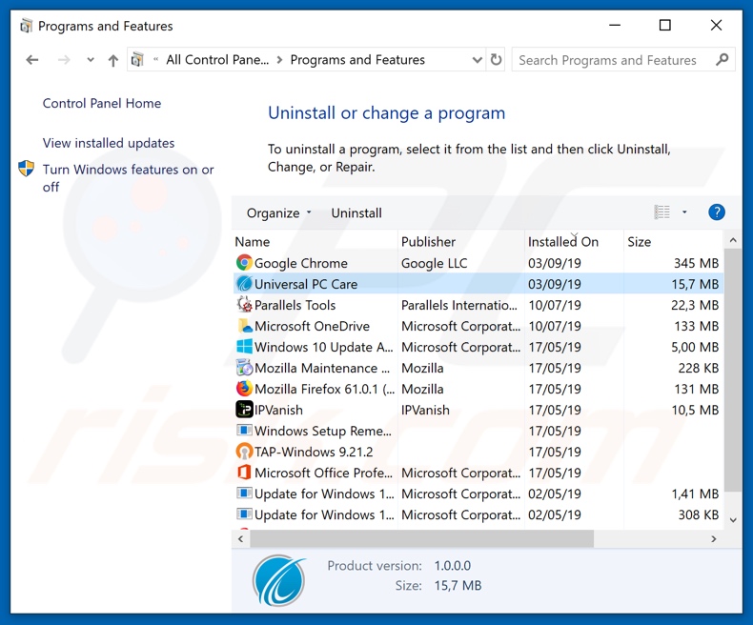Image resolution: width=753 pixels, height=625 pixels.
Task: Select Mozilla Firefox 61.0.1 name text
Action: click(x=325, y=389)
